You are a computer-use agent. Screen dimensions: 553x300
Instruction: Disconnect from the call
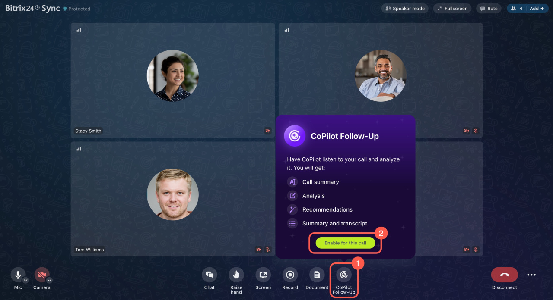[x=504, y=275]
